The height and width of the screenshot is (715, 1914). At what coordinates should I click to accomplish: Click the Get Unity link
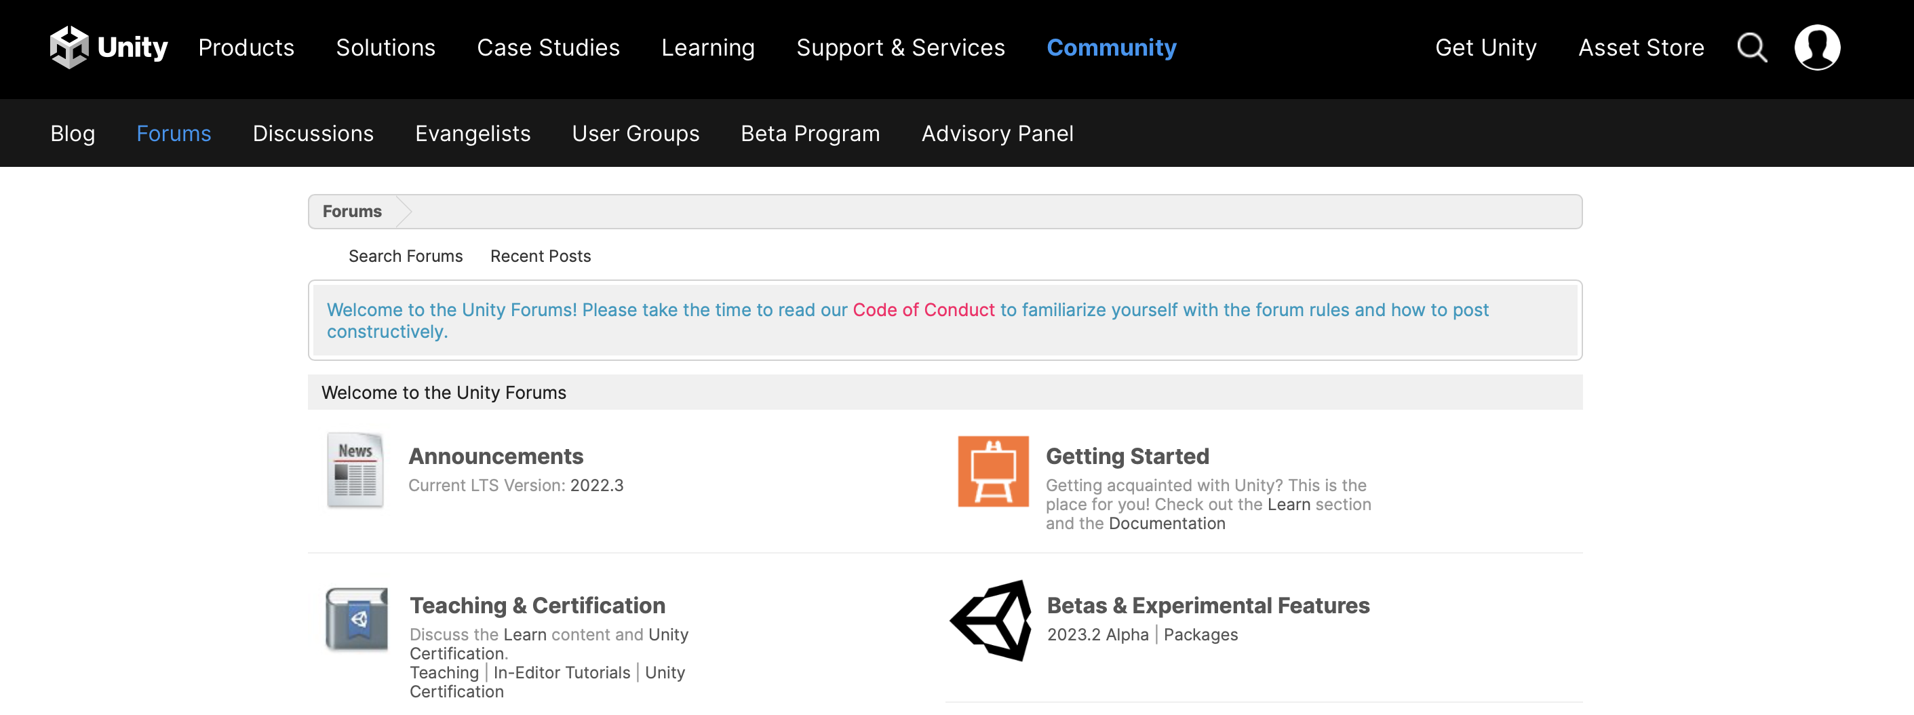(x=1485, y=47)
